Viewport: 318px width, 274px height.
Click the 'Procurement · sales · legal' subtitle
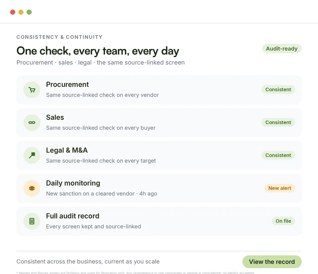point(101,62)
